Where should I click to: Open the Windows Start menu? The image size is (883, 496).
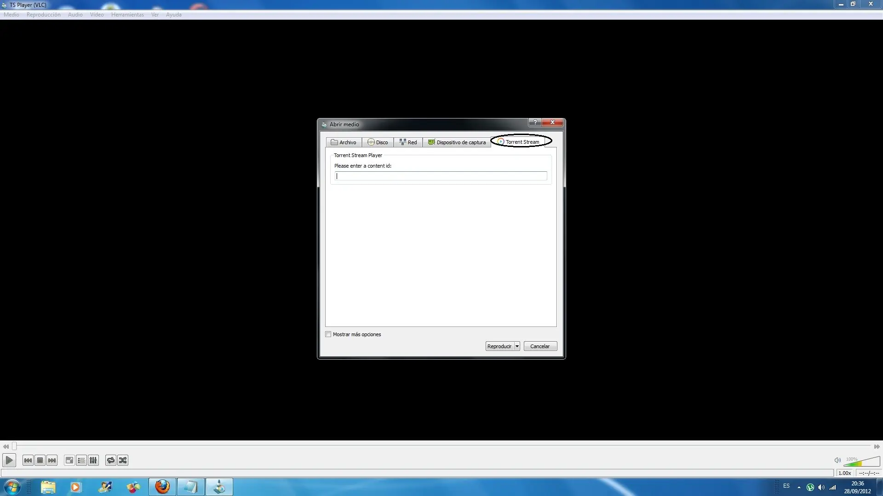(12, 487)
